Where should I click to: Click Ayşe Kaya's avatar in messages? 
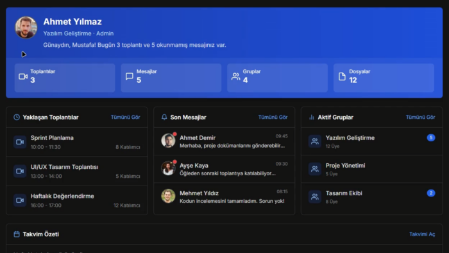pos(168,168)
